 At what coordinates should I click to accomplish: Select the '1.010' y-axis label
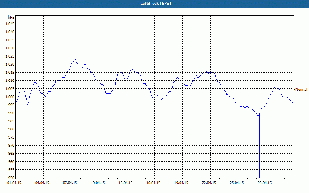[x=10, y=81]
